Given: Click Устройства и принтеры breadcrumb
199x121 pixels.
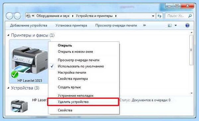Looking at the screenshot, I should pos(94,16).
